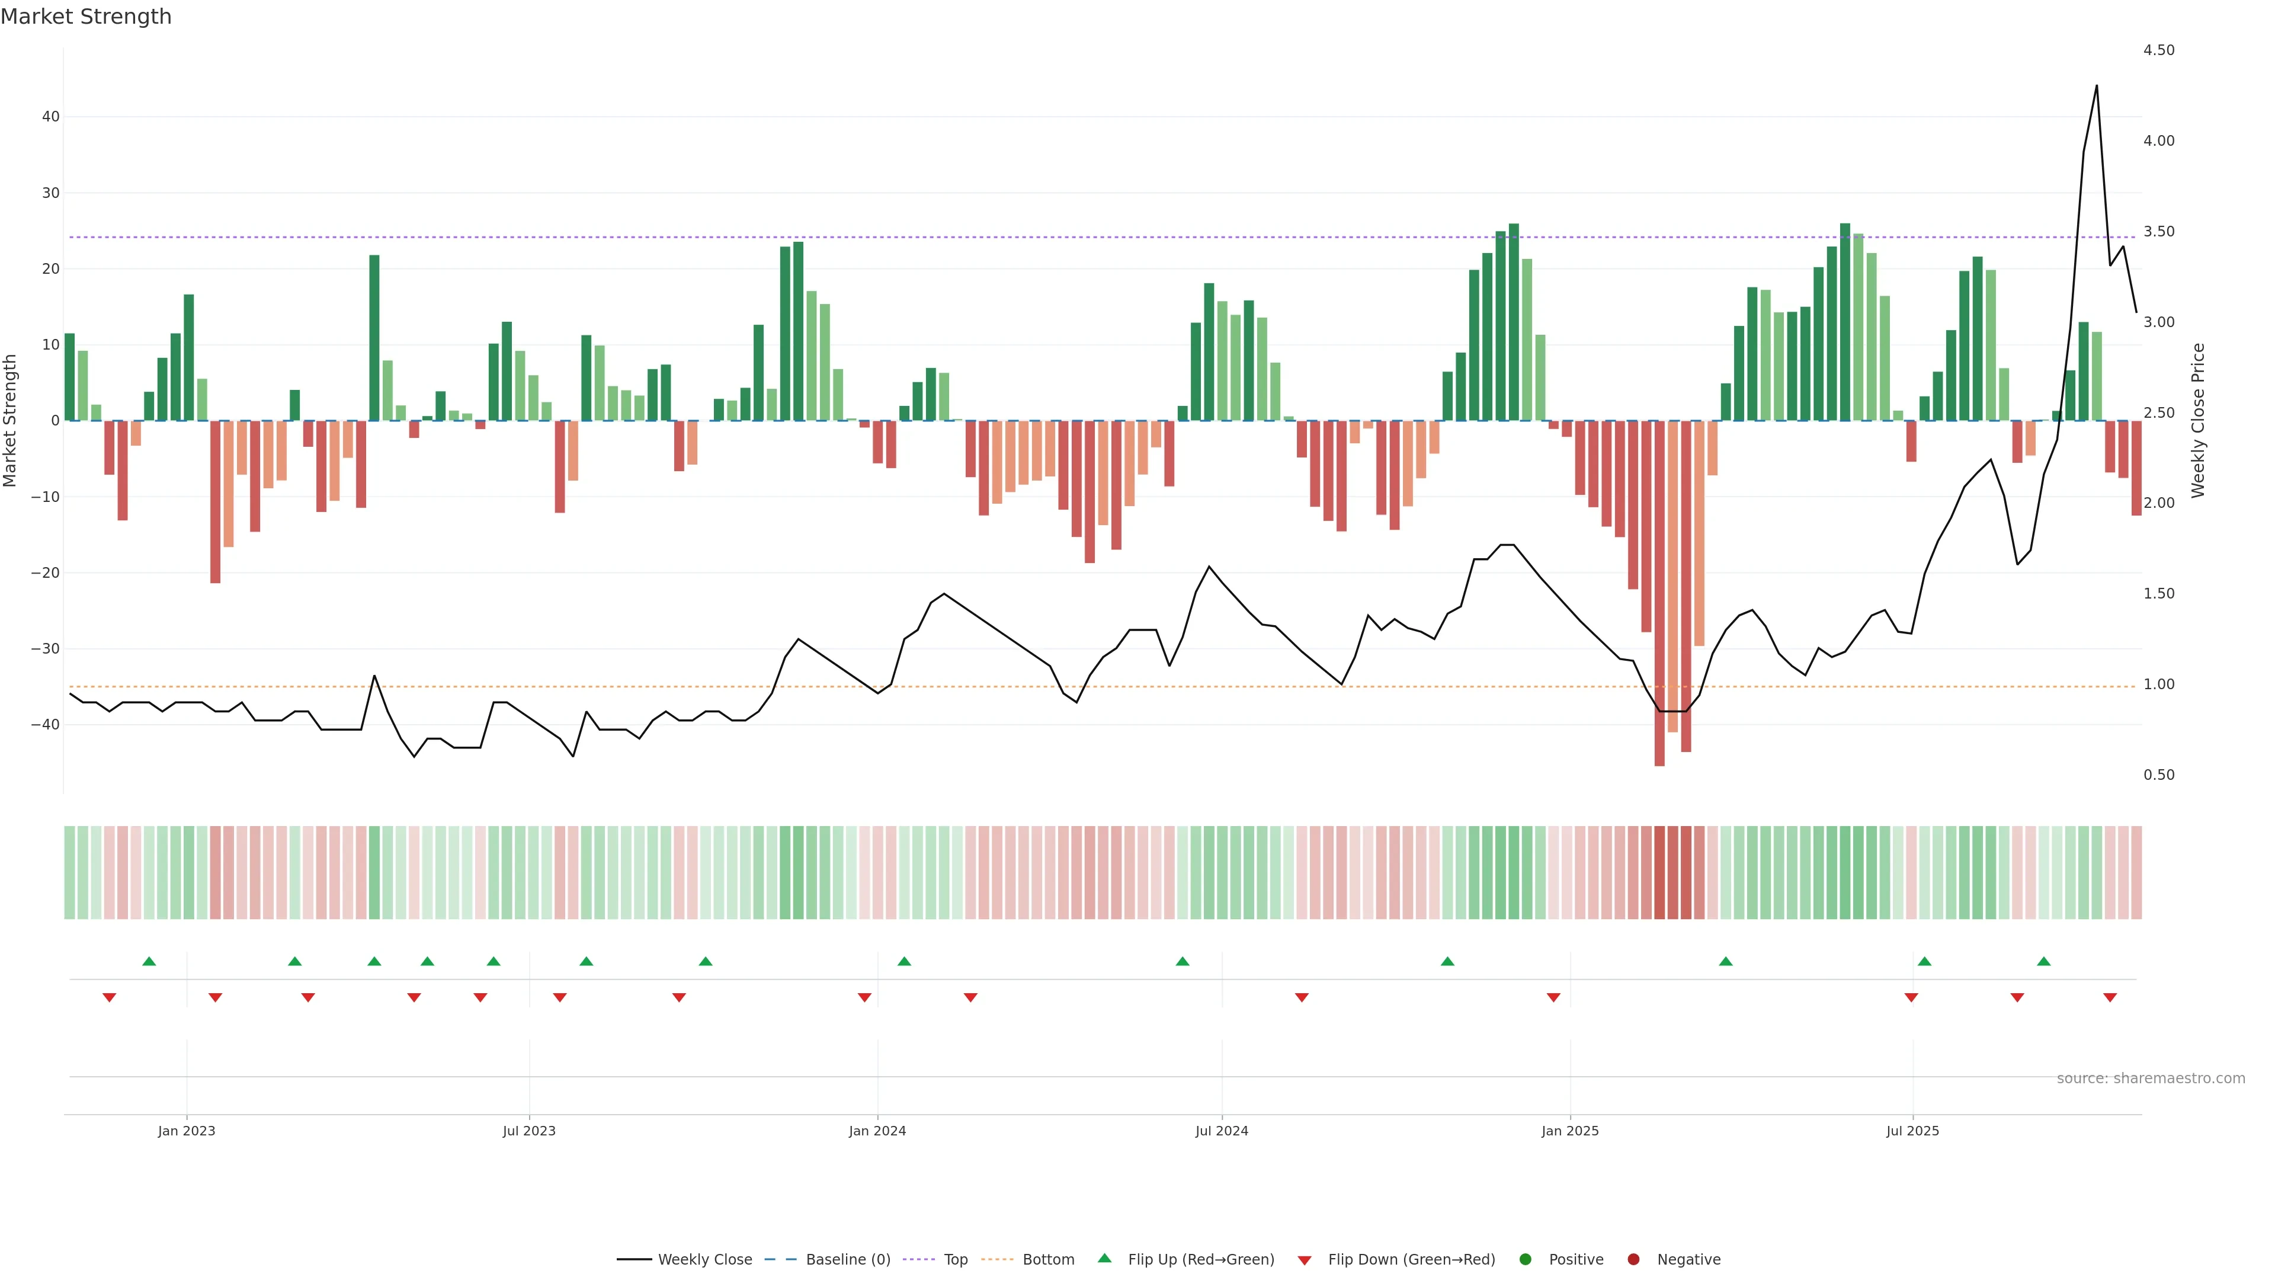Click the darkest red heatmap strip cell
Image resolution: width=2275 pixels, height=1280 pixels.
point(1659,872)
